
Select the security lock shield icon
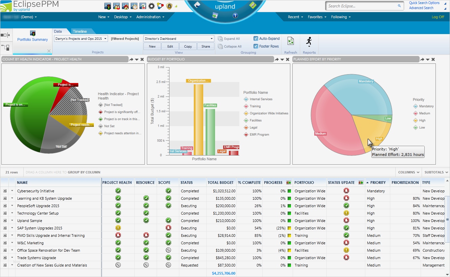(x=169, y=6)
